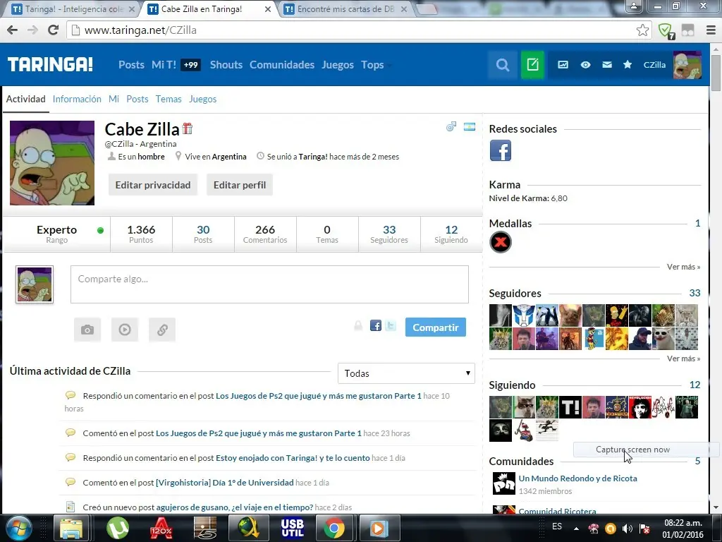Select the Actividad tab
The width and height of the screenshot is (722, 542).
pos(26,99)
